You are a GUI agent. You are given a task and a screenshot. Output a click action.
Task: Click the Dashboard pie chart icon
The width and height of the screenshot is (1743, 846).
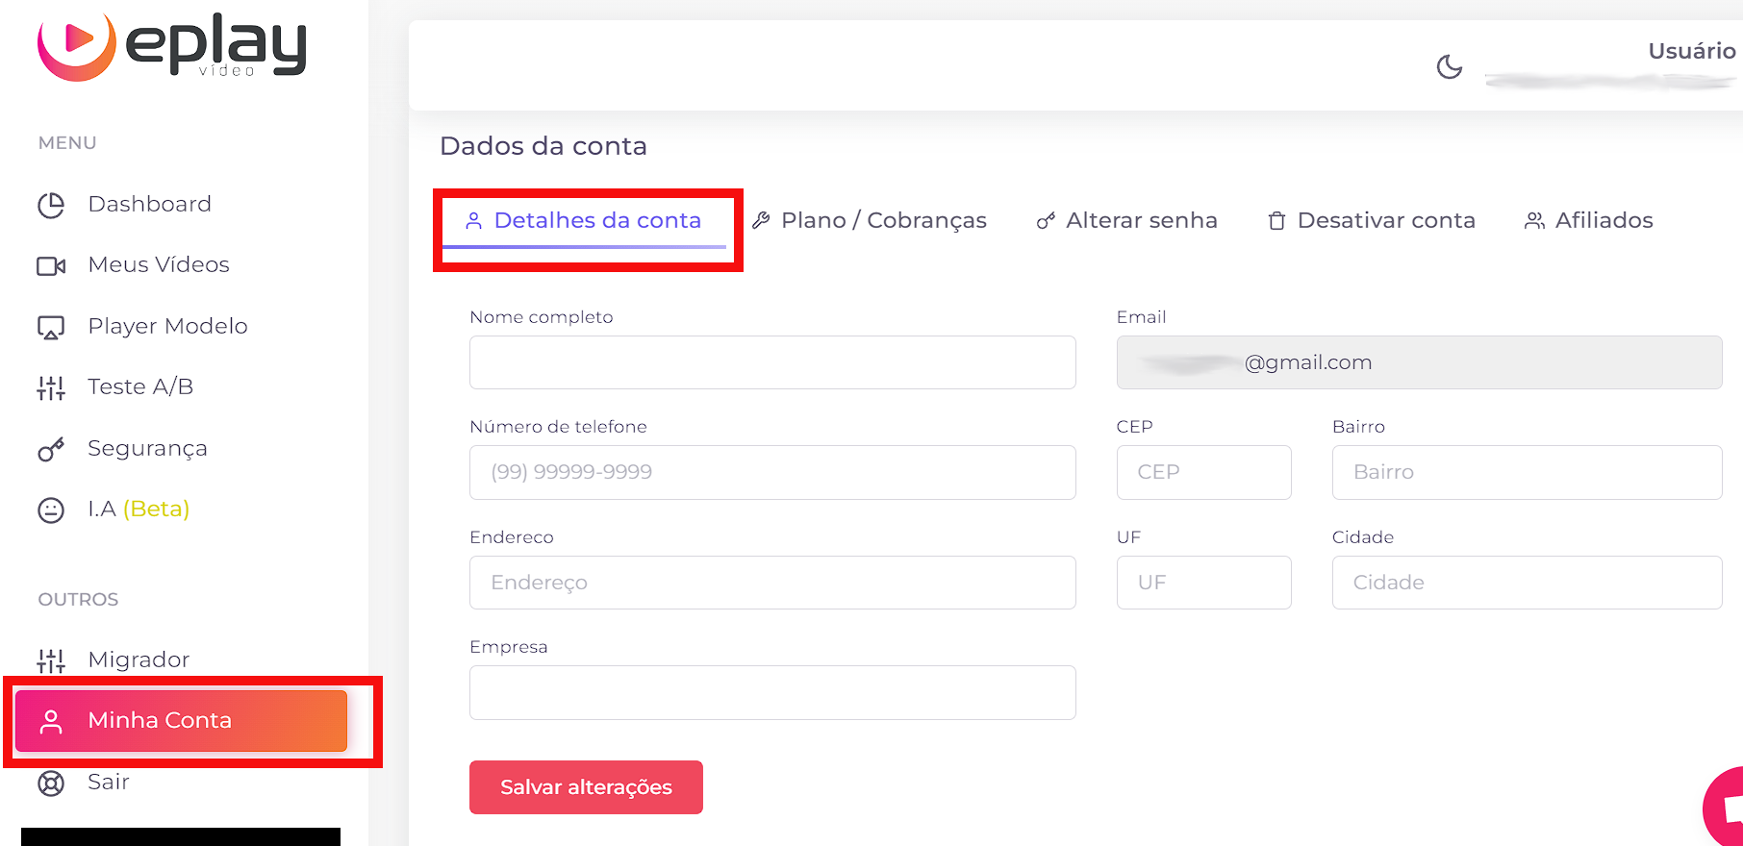point(51,205)
